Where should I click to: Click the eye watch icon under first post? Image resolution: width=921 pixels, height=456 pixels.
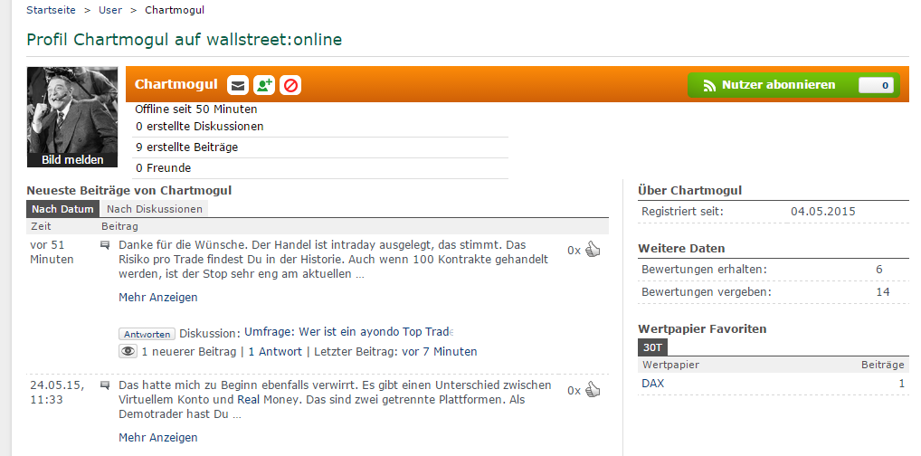pos(128,351)
